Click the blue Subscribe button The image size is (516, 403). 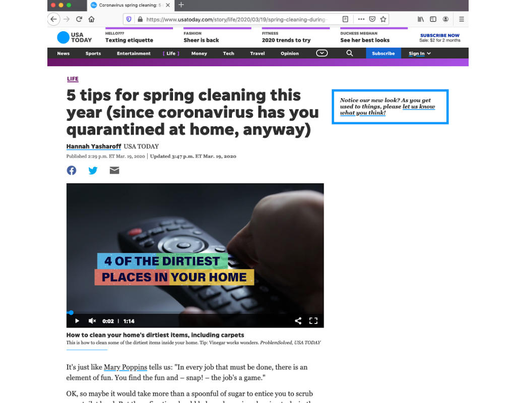pos(383,53)
